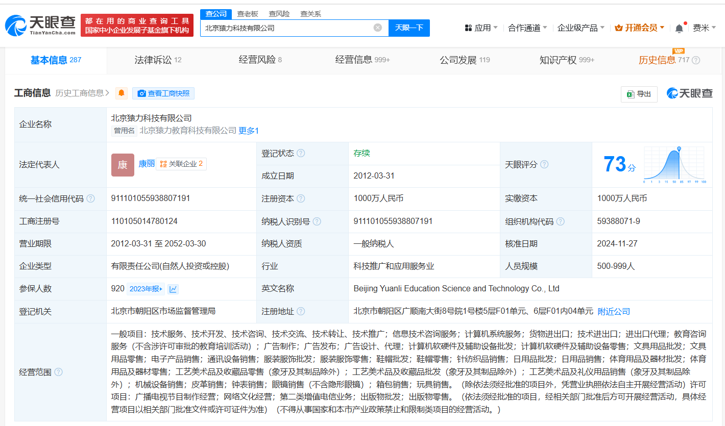Expand the 企业级产品 dropdown
The height and width of the screenshot is (426, 725).
tap(581, 28)
